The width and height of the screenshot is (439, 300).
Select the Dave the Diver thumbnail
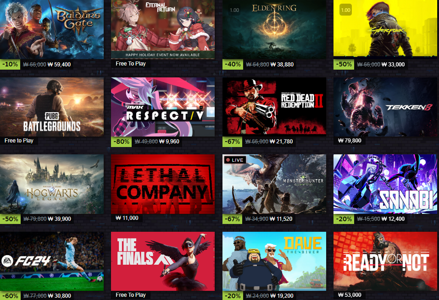coord(274,262)
